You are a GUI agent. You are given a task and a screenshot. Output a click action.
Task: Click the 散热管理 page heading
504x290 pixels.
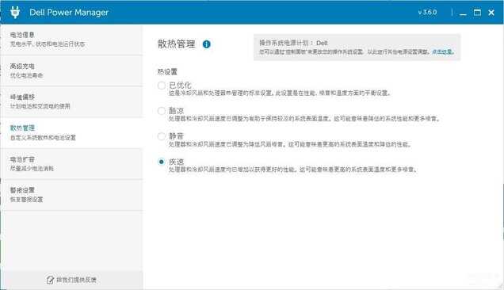(x=177, y=44)
